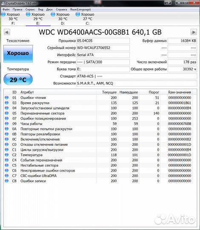Viewport: 200px width, 230px height.
Task: Click status icon for Часы работы row
Action: pos(6,124)
